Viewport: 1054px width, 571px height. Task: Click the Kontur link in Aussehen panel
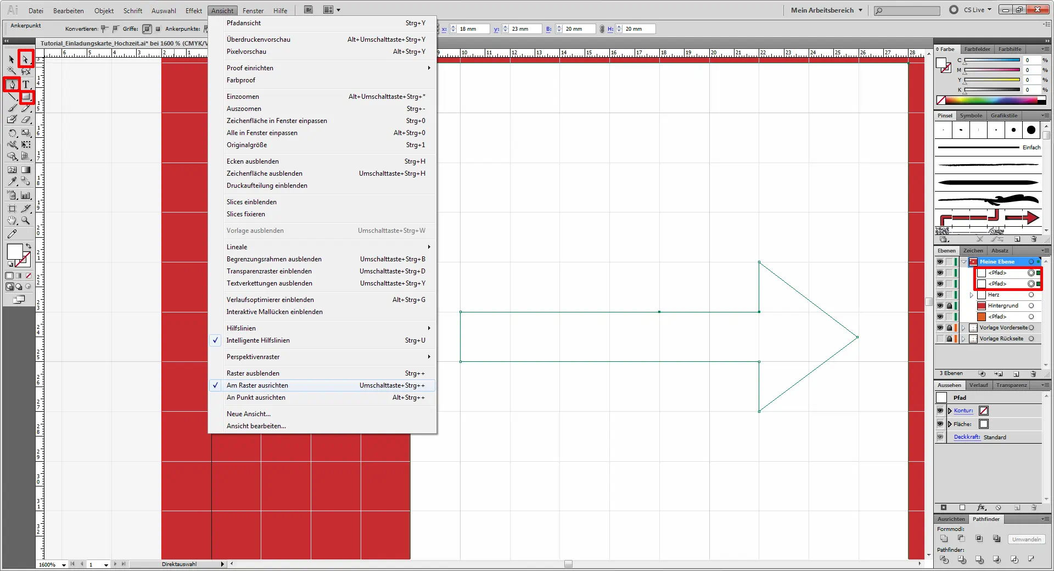[963, 411]
